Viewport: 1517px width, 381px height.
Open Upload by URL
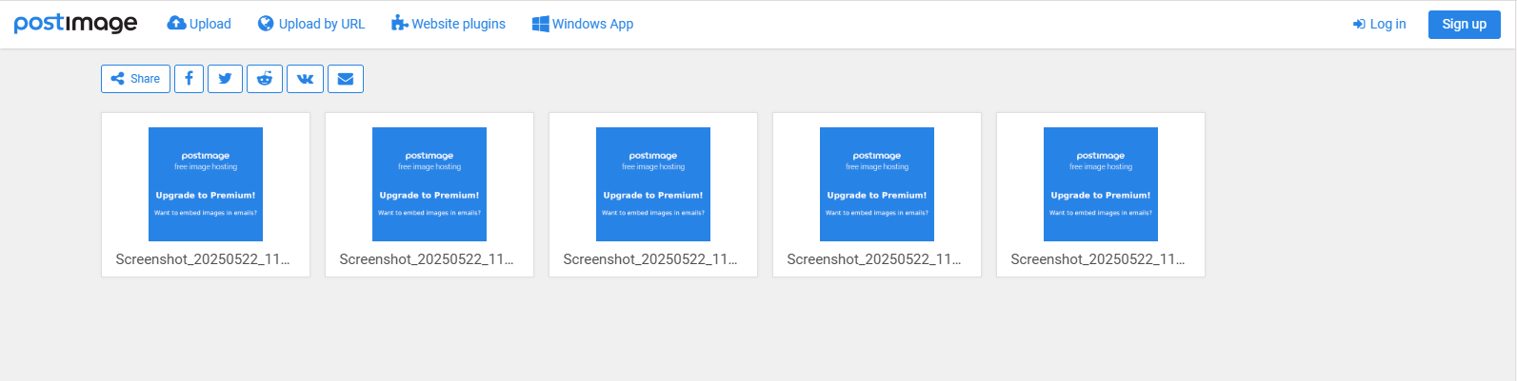[x=311, y=24]
